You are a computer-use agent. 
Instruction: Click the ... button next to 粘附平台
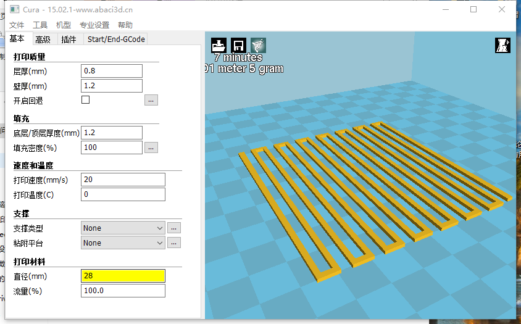tap(174, 243)
